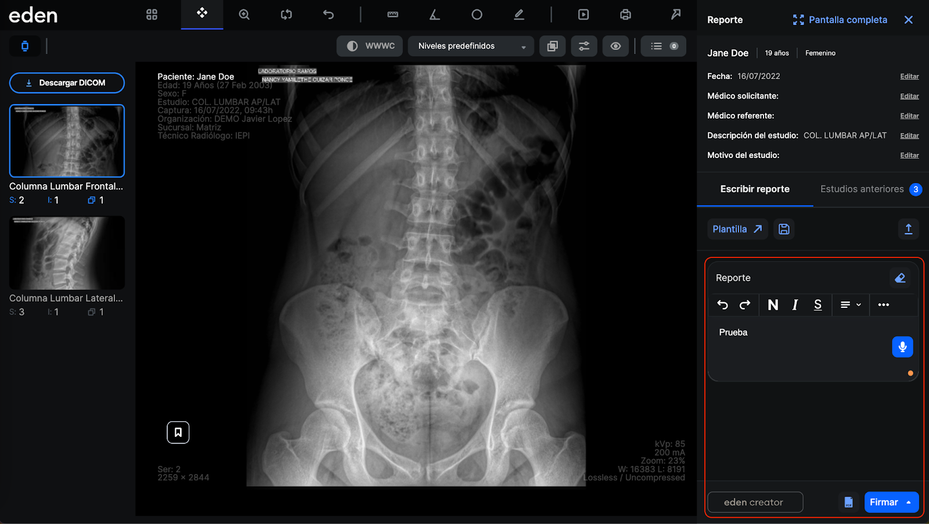Screen dimensions: 929x524
Task: Switch to Escribir reporte tab
Action: (755, 189)
